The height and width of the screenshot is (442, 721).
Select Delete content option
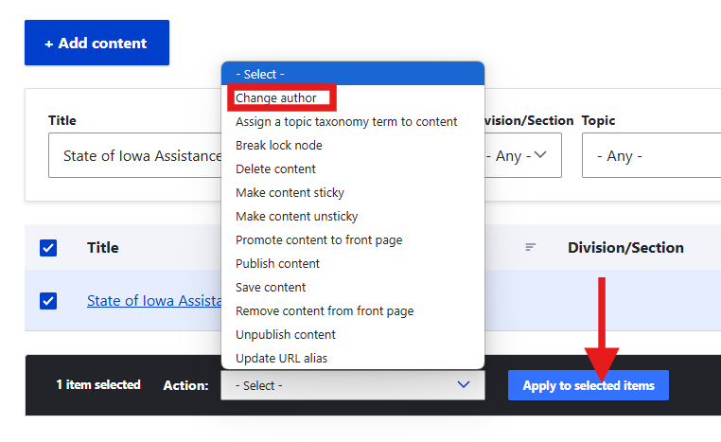(x=275, y=169)
